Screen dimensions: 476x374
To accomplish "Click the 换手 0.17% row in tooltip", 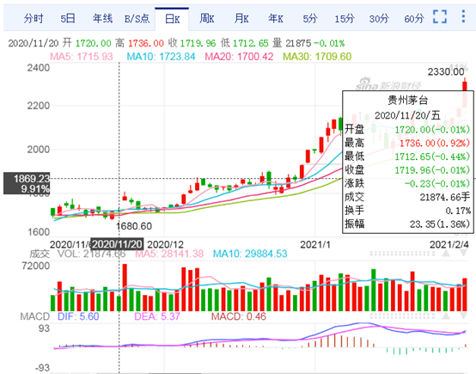I will tap(407, 211).
